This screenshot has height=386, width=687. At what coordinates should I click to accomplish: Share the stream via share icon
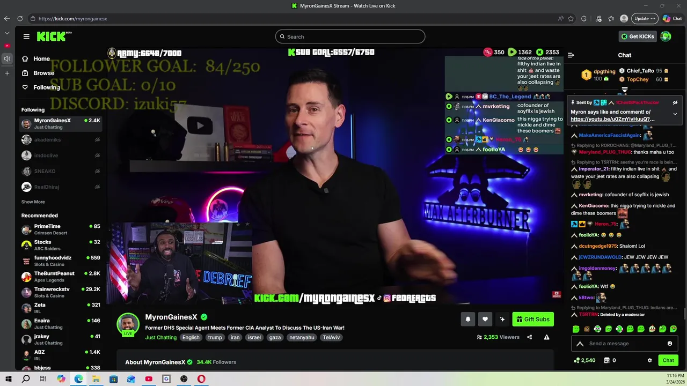tap(529, 337)
